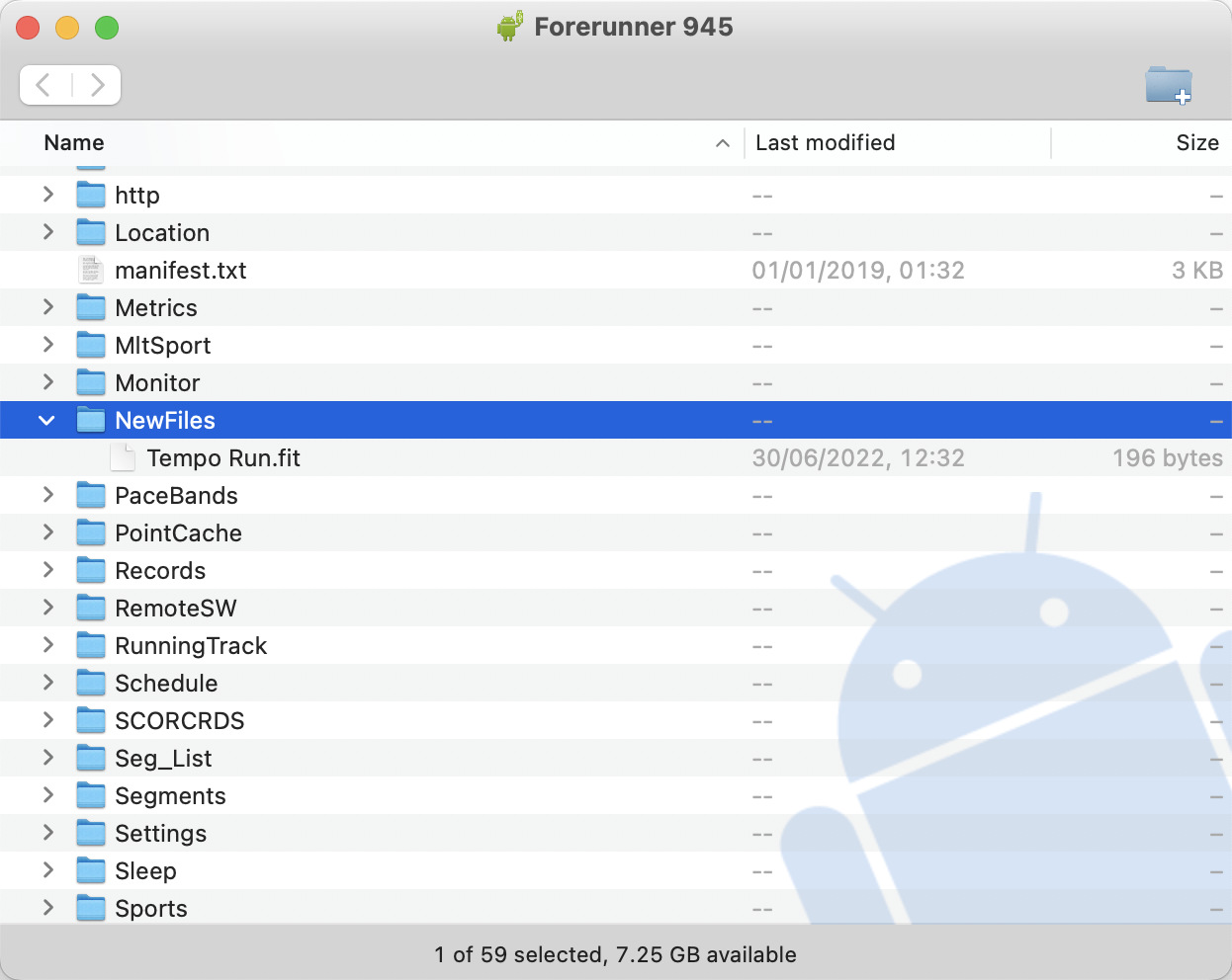Expand the Sports folder

[47, 908]
